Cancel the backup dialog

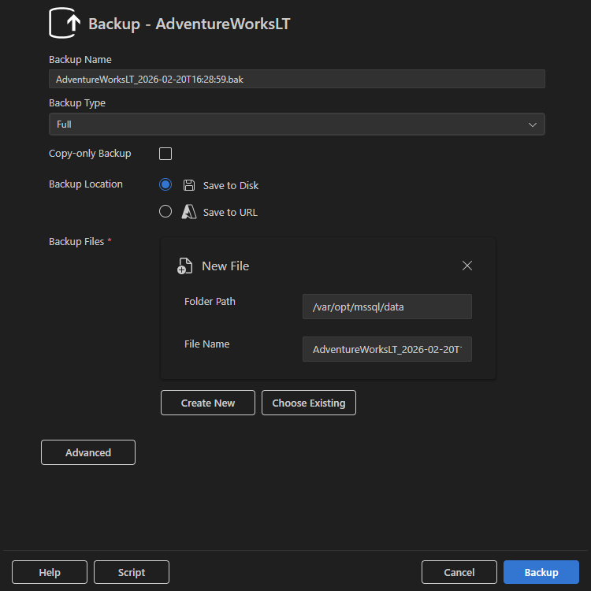point(459,573)
